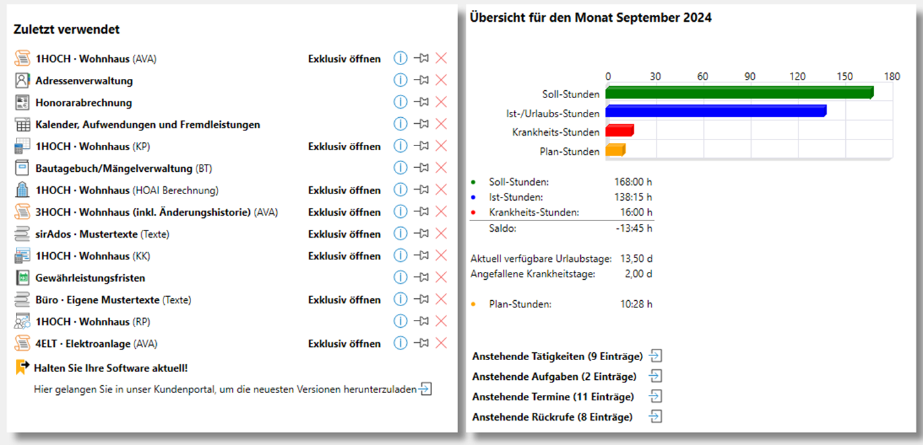Open customer portal arrow icon
Image resolution: width=923 pixels, height=445 pixels.
click(426, 389)
